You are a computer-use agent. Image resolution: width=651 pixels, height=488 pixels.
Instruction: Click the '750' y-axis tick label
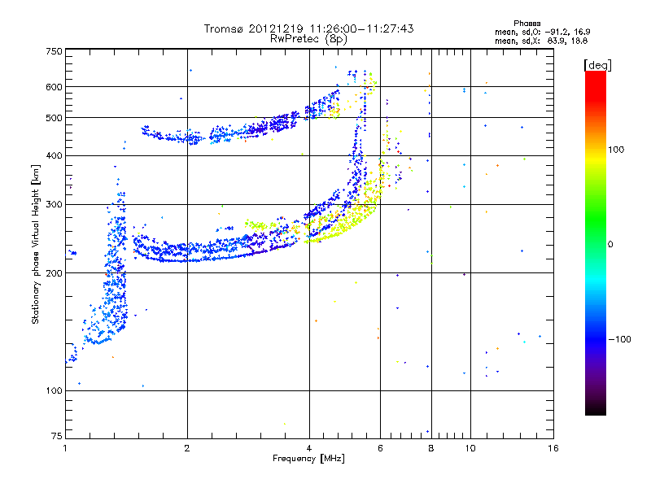click(54, 51)
